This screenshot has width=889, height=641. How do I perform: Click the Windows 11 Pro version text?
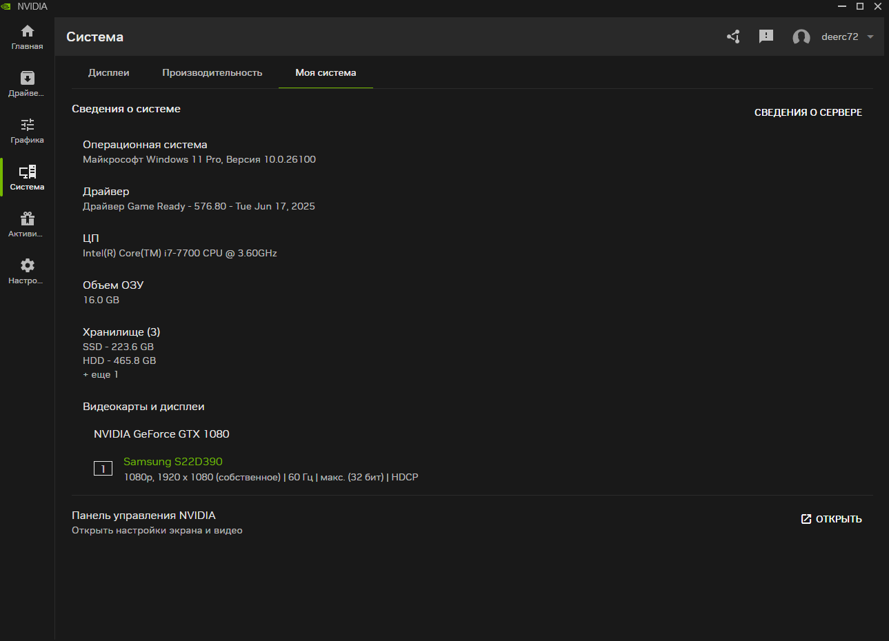(199, 159)
